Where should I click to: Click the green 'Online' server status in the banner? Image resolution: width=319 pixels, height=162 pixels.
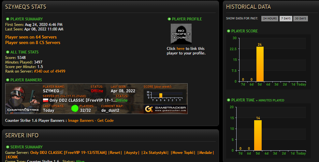[x=122, y=100]
